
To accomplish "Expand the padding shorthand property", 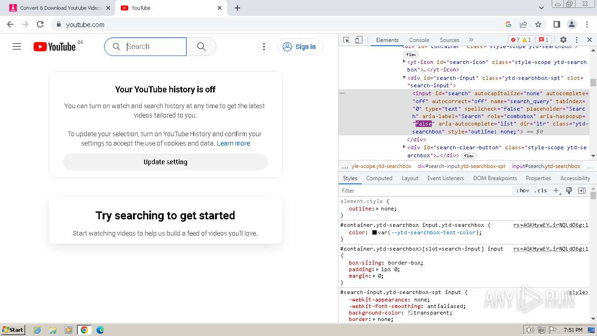I will coord(378,269).
